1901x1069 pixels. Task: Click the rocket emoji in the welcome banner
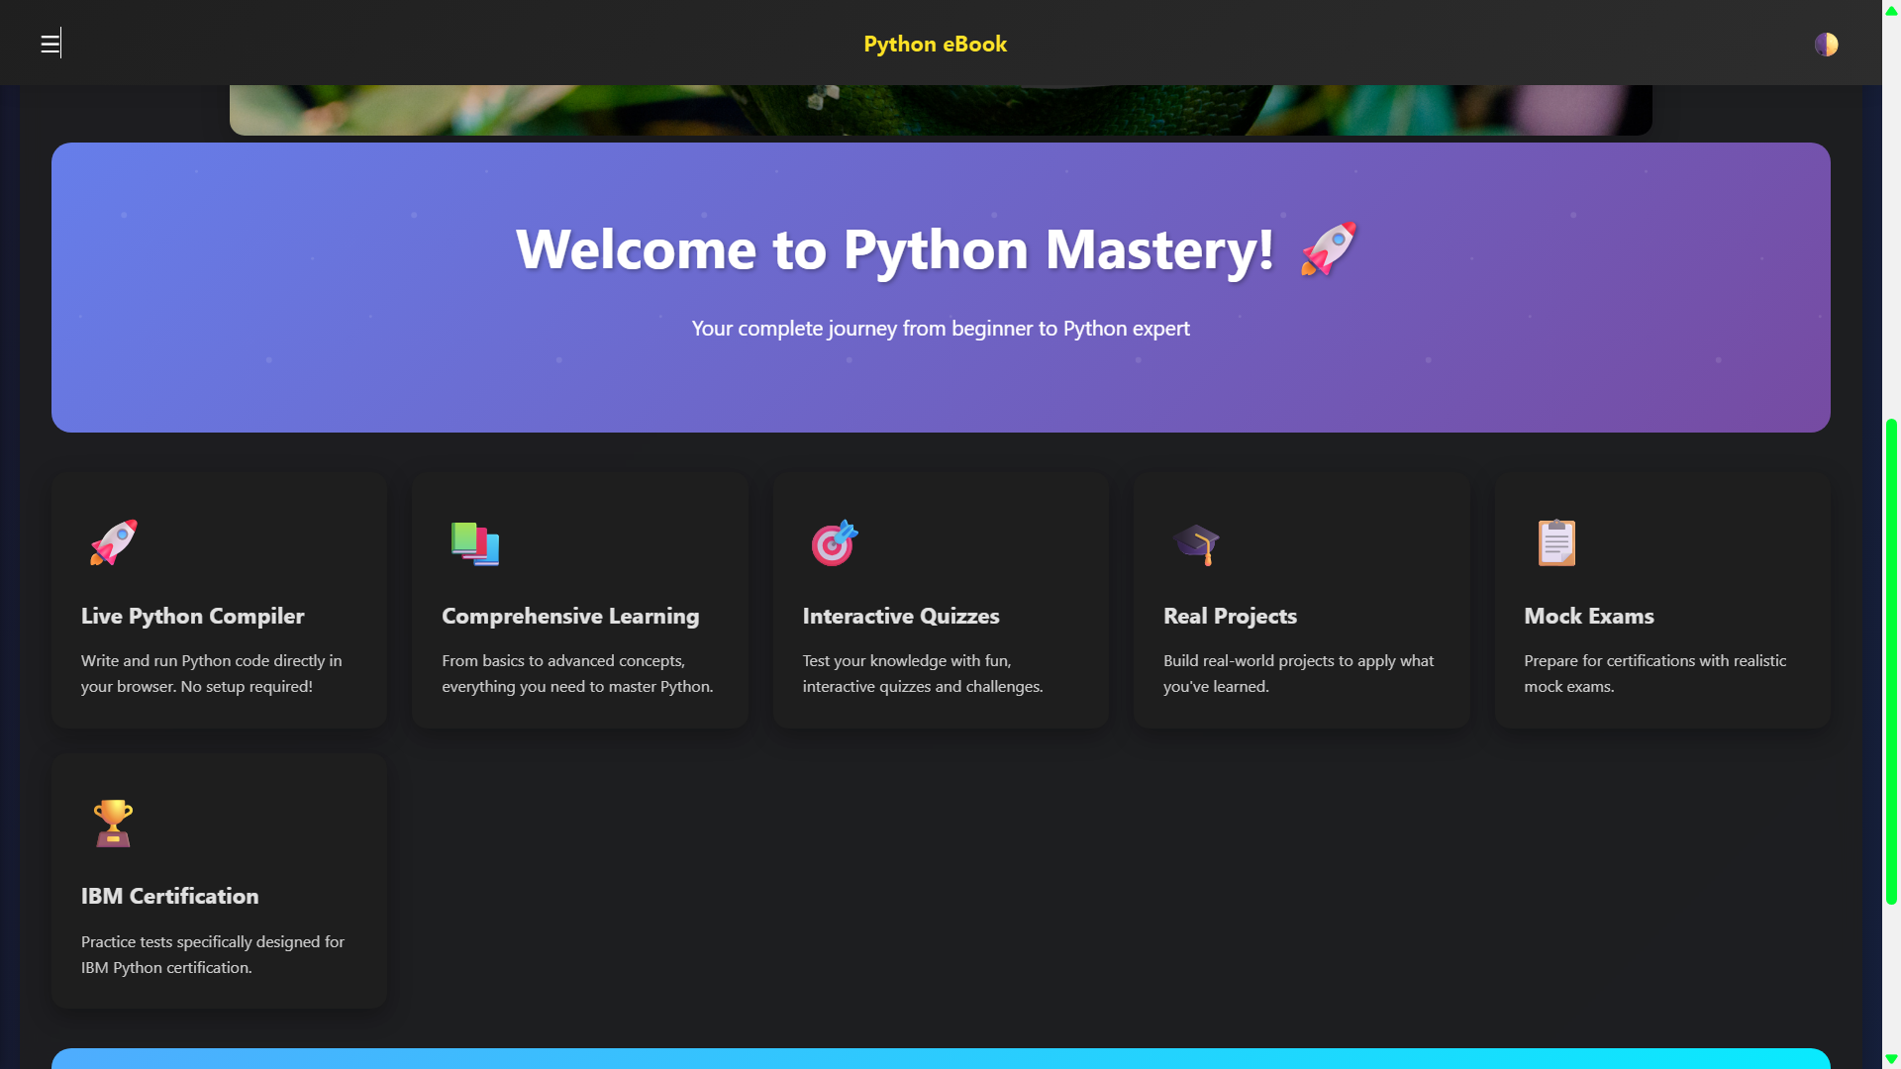click(1328, 248)
